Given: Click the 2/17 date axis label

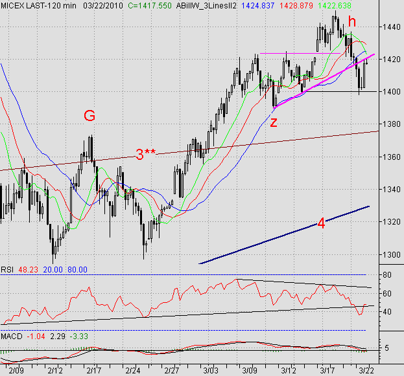Looking at the screenshot, I should [x=94, y=371].
